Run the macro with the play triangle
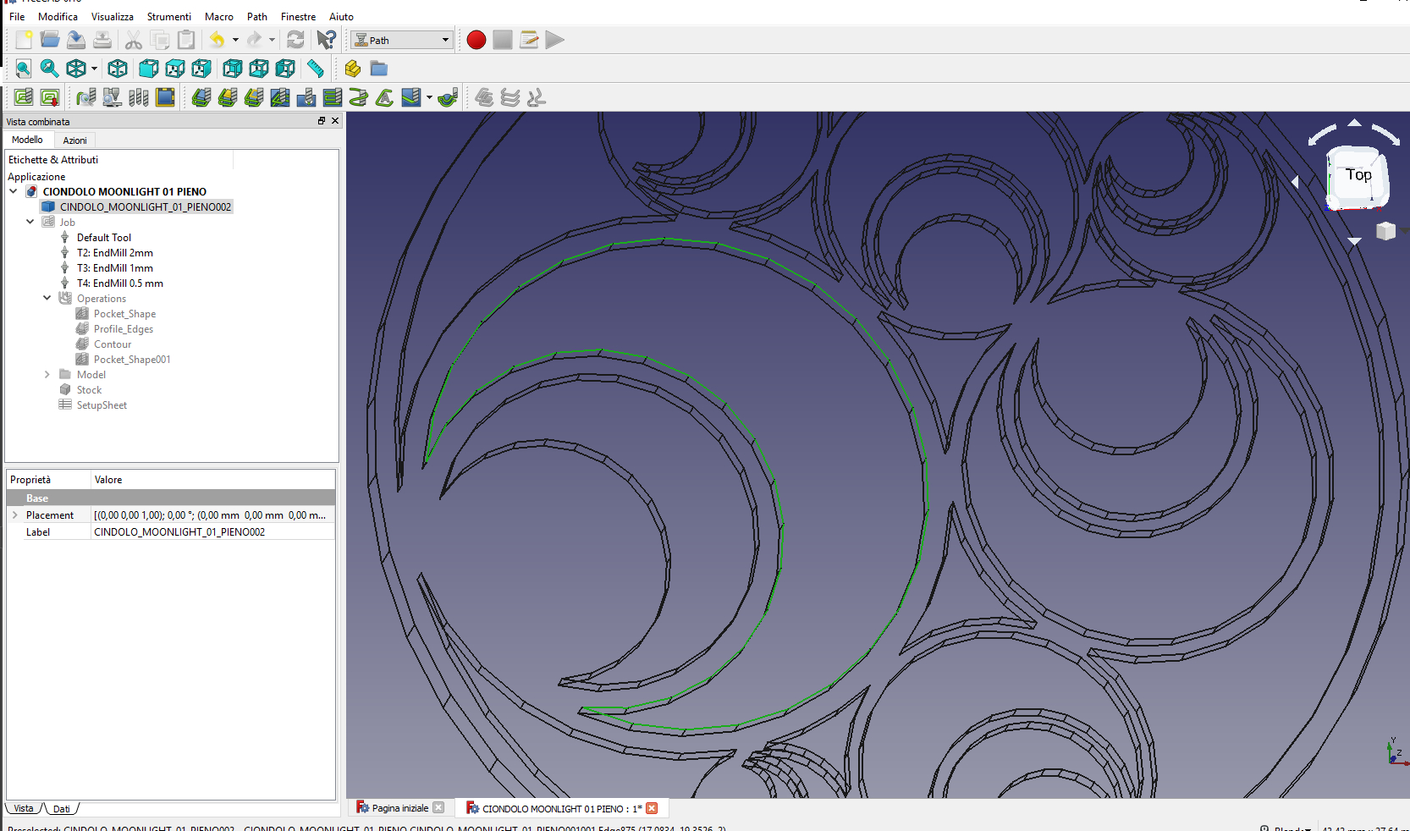This screenshot has height=831, width=1410. [555, 40]
